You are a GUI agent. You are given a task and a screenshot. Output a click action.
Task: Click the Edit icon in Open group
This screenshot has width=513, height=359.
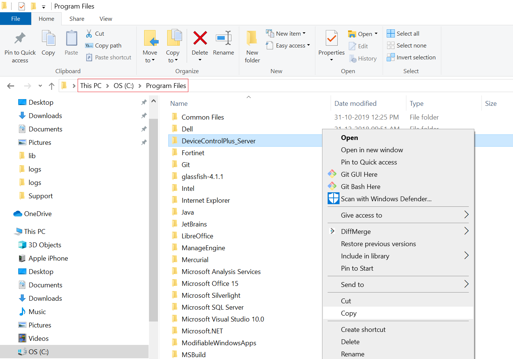point(353,46)
